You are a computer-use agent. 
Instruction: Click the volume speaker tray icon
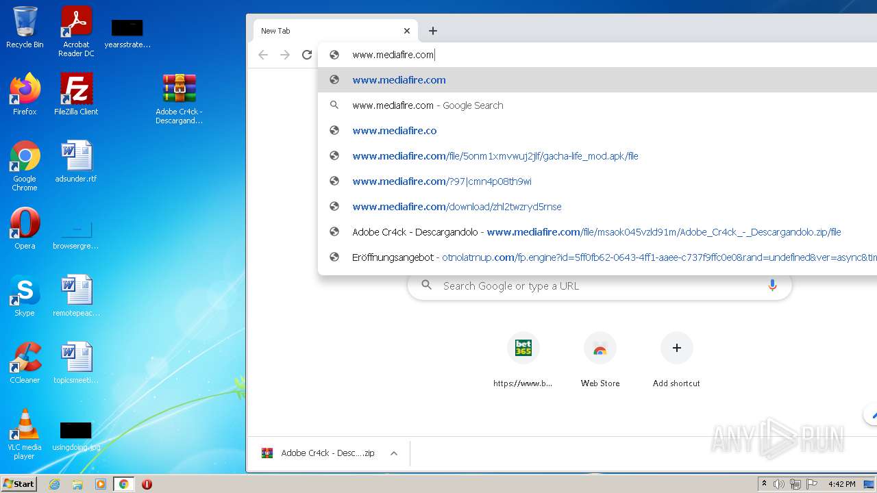tap(779, 484)
